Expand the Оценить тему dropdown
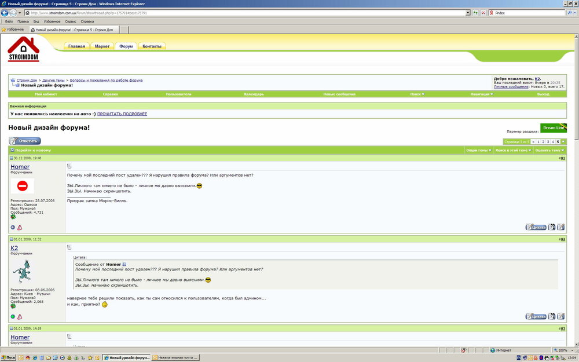 [x=549, y=151]
